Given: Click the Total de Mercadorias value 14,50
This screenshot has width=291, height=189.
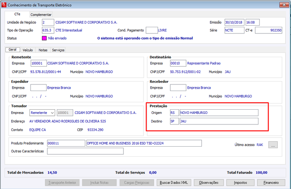Looking at the screenshot, I should [x=52, y=173].
